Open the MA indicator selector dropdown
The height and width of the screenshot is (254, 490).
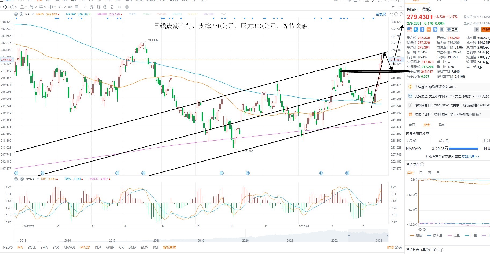[33, 14]
